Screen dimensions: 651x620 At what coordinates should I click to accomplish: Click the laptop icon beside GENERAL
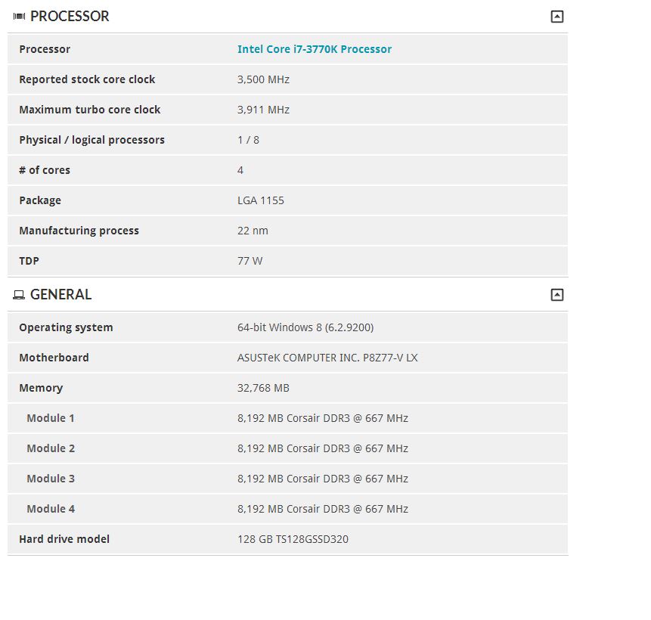(19, 295)
